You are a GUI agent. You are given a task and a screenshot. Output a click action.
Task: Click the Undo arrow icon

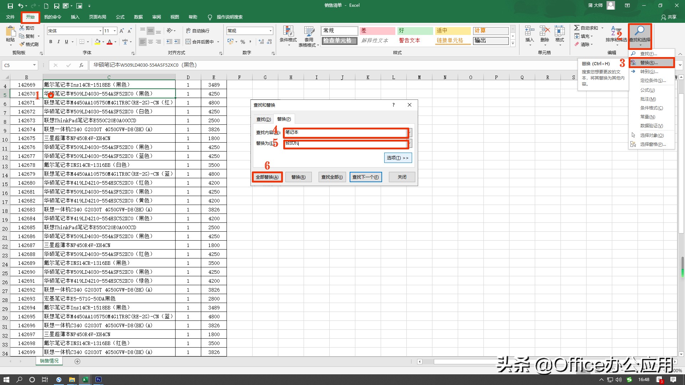coord(21,6)
